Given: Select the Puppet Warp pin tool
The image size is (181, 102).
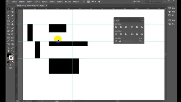Looking at the screenshot, I should (12, 31).
